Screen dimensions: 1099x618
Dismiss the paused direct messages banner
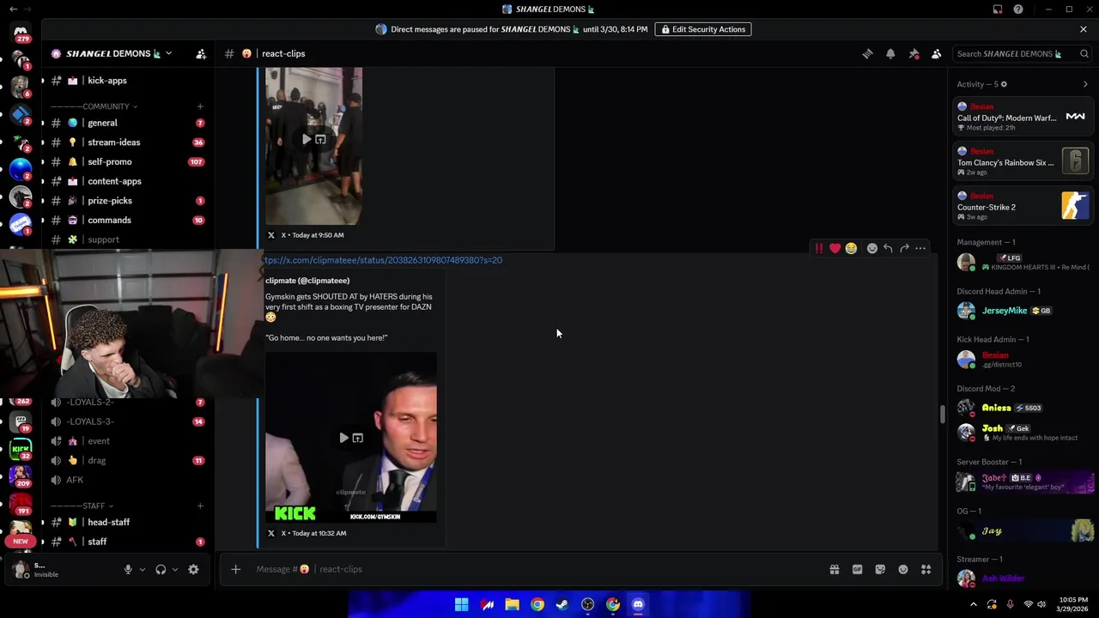[x=1084, y=29]
